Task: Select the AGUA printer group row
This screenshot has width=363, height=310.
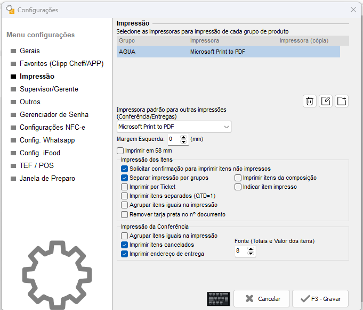Action: 228,52
